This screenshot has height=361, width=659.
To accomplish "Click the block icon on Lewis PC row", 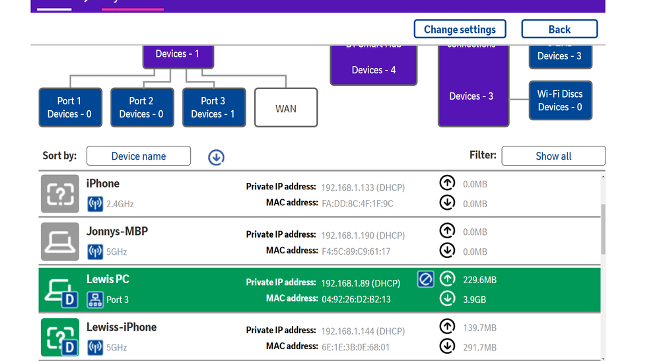I will click(425, 280).
